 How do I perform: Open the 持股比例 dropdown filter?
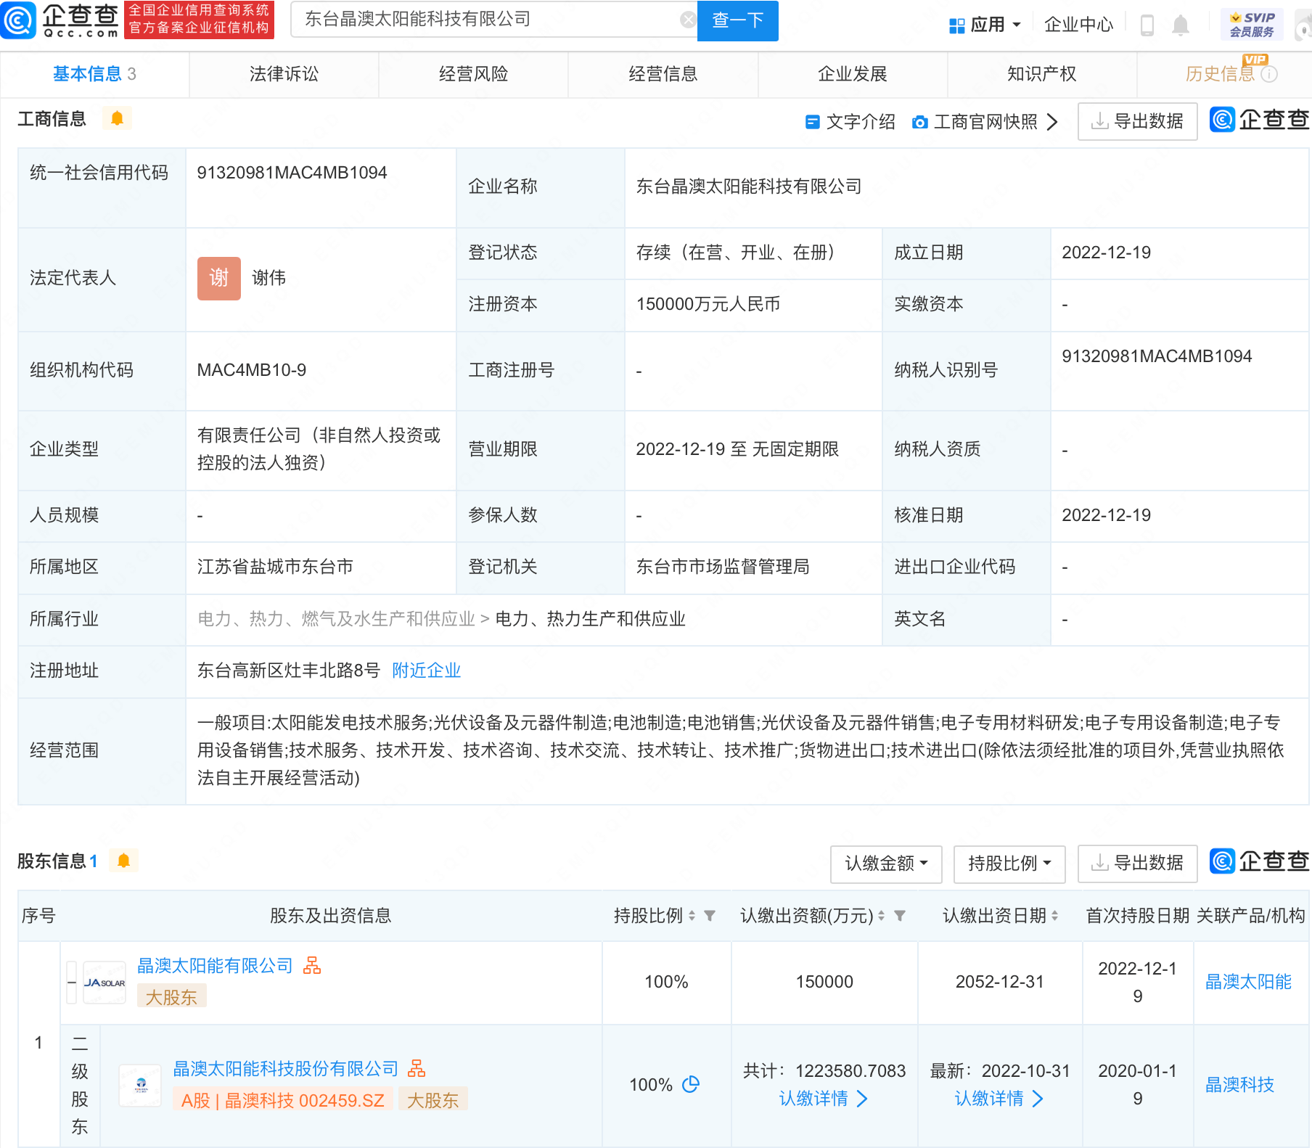[x=1009, y=864]
